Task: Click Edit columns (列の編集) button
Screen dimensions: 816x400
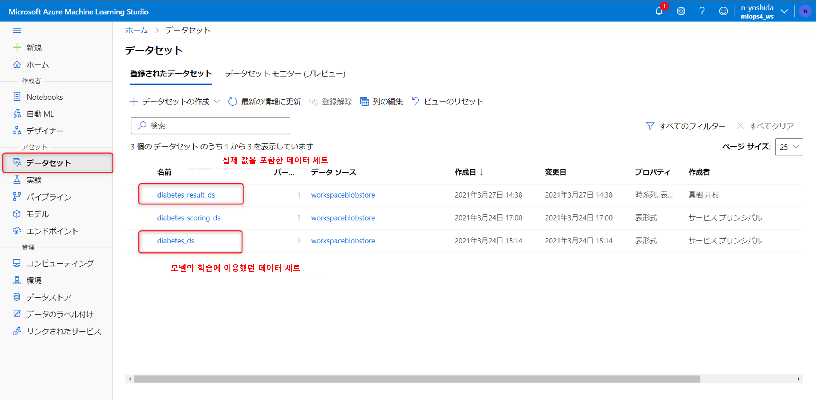Action: [x=381, y=102]
